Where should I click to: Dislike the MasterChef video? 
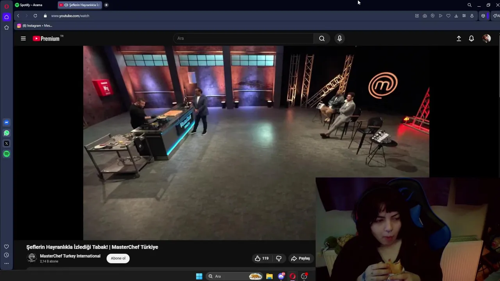[279, 258]
